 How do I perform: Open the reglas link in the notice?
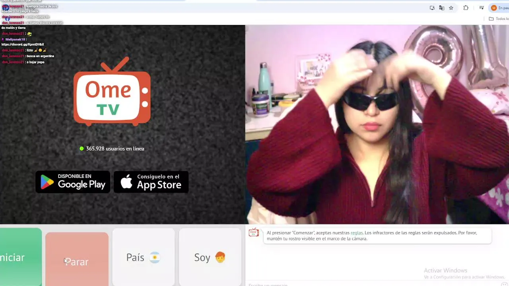(x=356, y=233)
